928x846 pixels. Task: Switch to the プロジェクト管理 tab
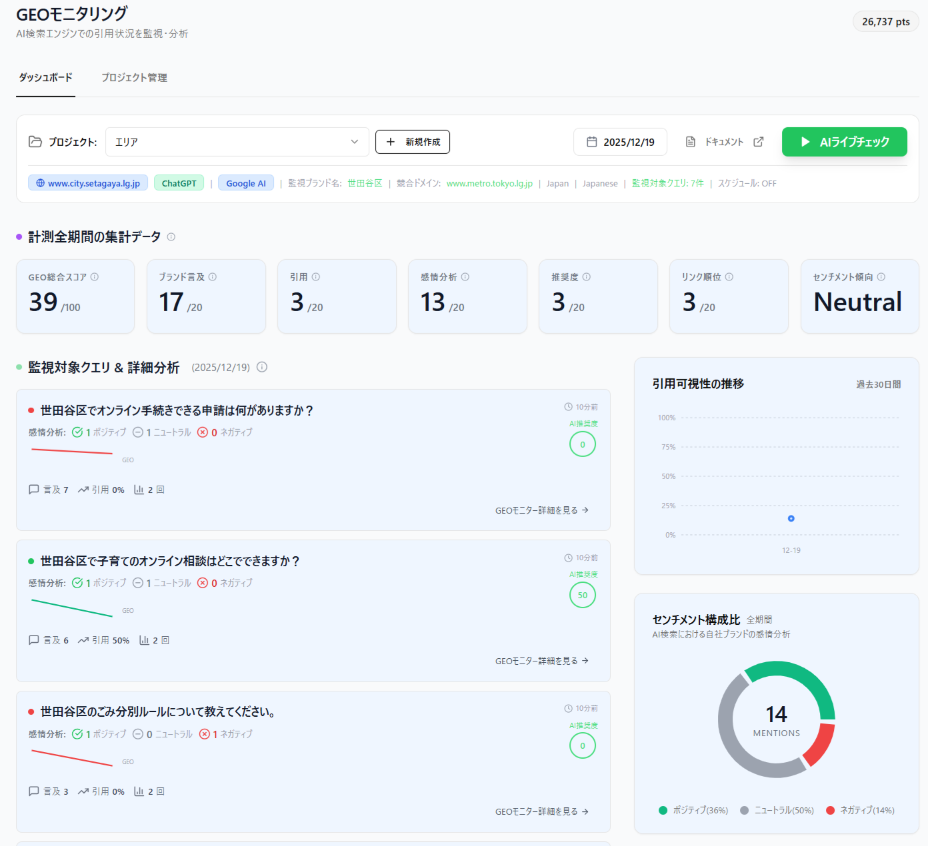[134, 78]
